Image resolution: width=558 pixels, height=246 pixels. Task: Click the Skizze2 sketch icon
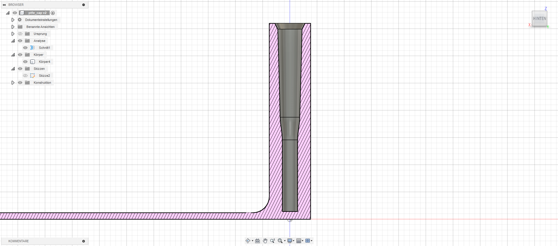tap(33, 76)
